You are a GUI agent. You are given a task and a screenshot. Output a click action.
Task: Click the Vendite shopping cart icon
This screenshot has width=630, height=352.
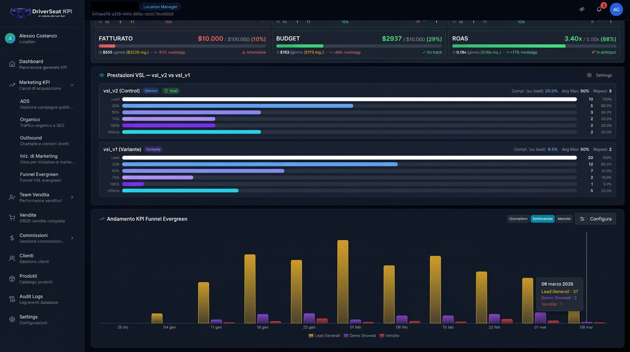[12, 218]
